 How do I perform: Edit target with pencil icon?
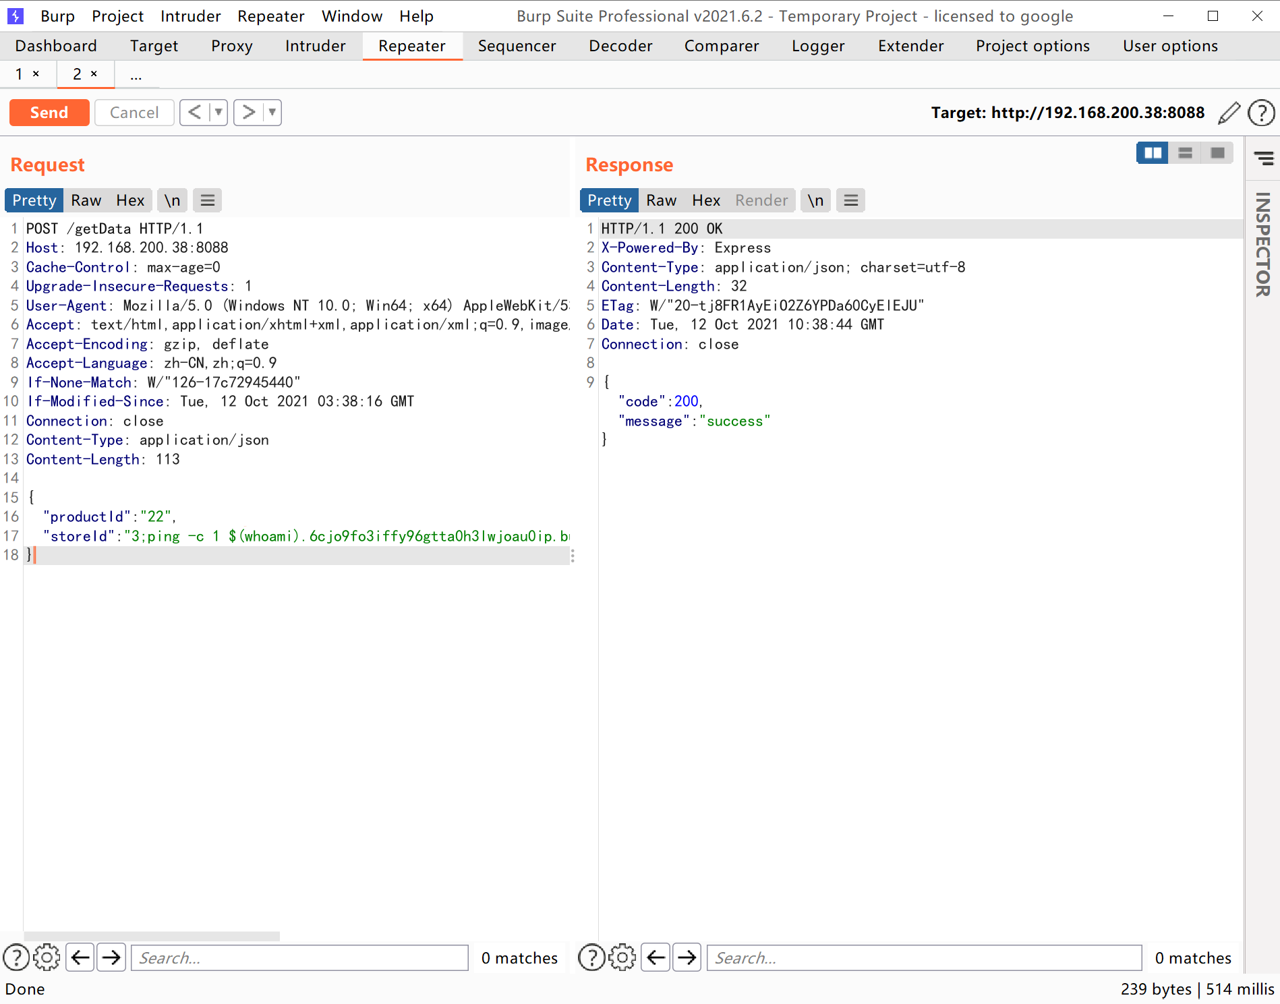[1229, 113]
